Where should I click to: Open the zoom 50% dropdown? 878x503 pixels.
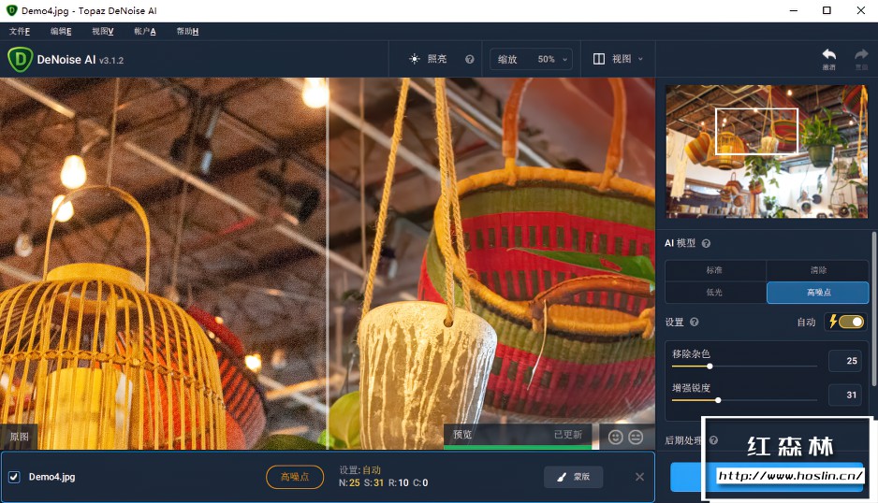click(531, 59)
